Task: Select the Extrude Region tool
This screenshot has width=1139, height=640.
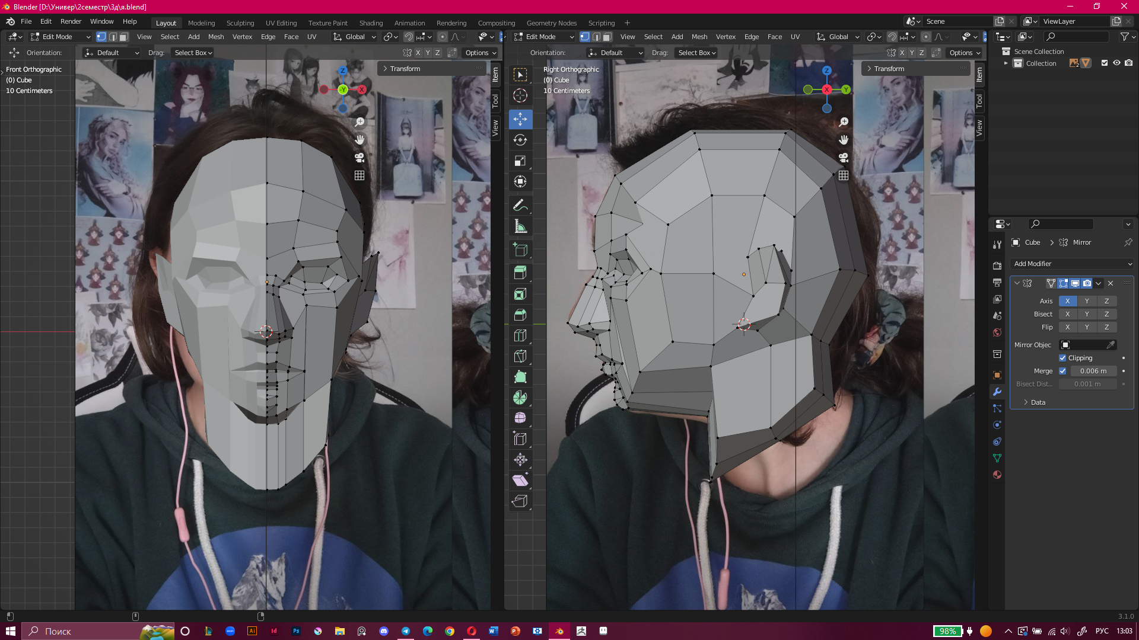Action: (520, 273)
